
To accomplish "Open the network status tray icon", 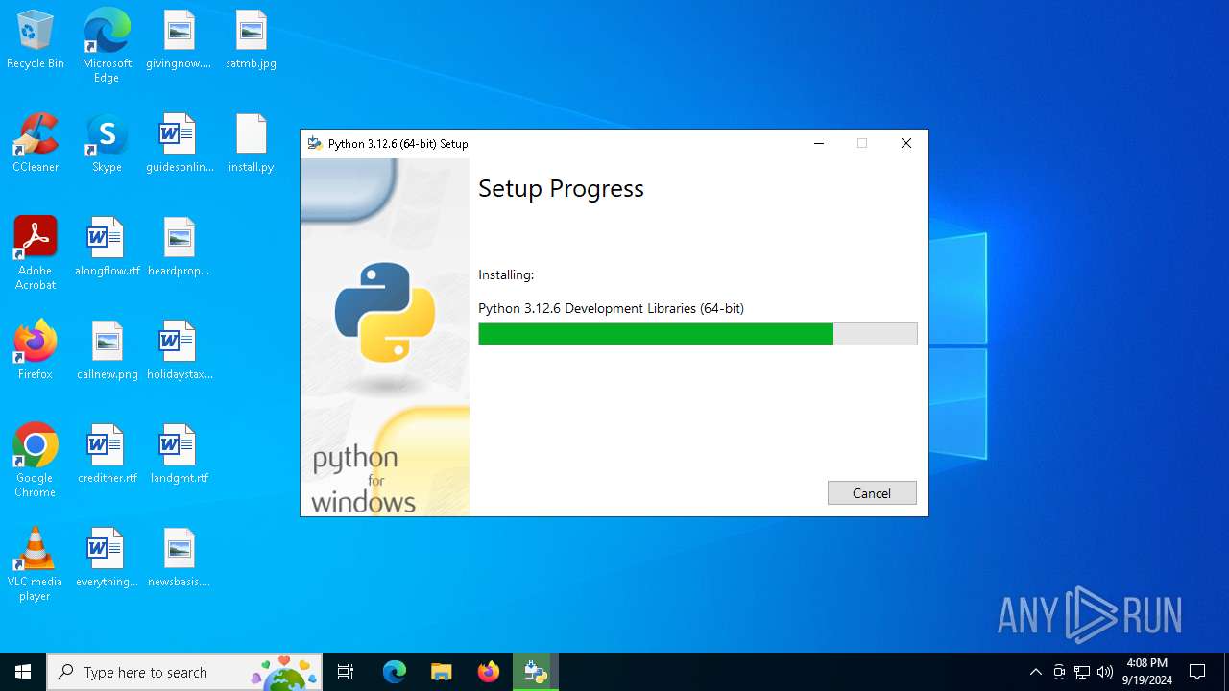I will [x=1082, y=672].
